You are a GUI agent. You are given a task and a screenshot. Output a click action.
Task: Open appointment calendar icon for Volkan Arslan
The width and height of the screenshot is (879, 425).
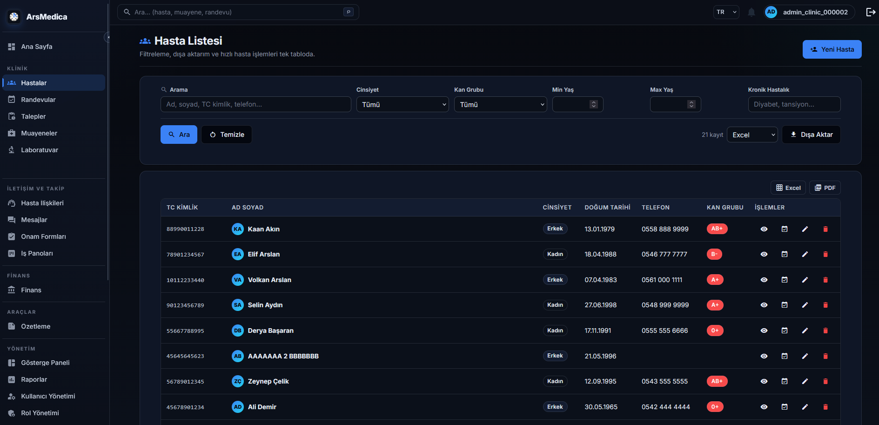pos(785,280)
